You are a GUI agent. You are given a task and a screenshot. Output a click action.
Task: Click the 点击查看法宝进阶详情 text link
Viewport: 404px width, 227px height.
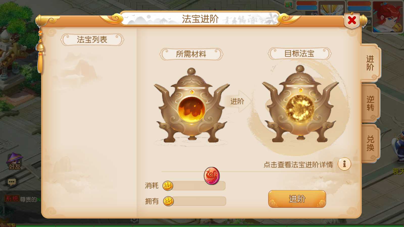298,165
